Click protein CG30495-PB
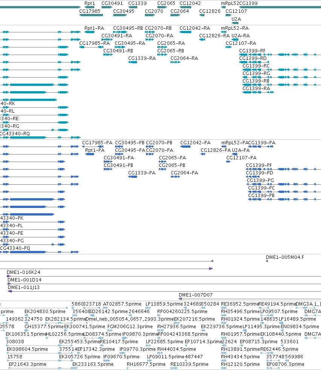This screenshot has height=370, width=321. pos(130,143)
